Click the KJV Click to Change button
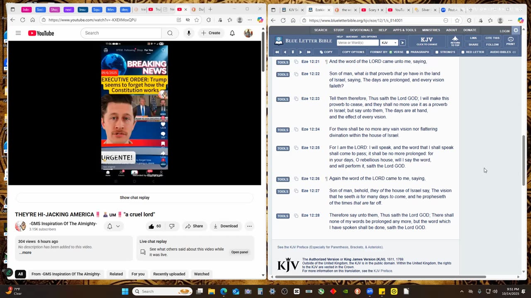Viewport: 531px width, 298px height. [427, 41]
